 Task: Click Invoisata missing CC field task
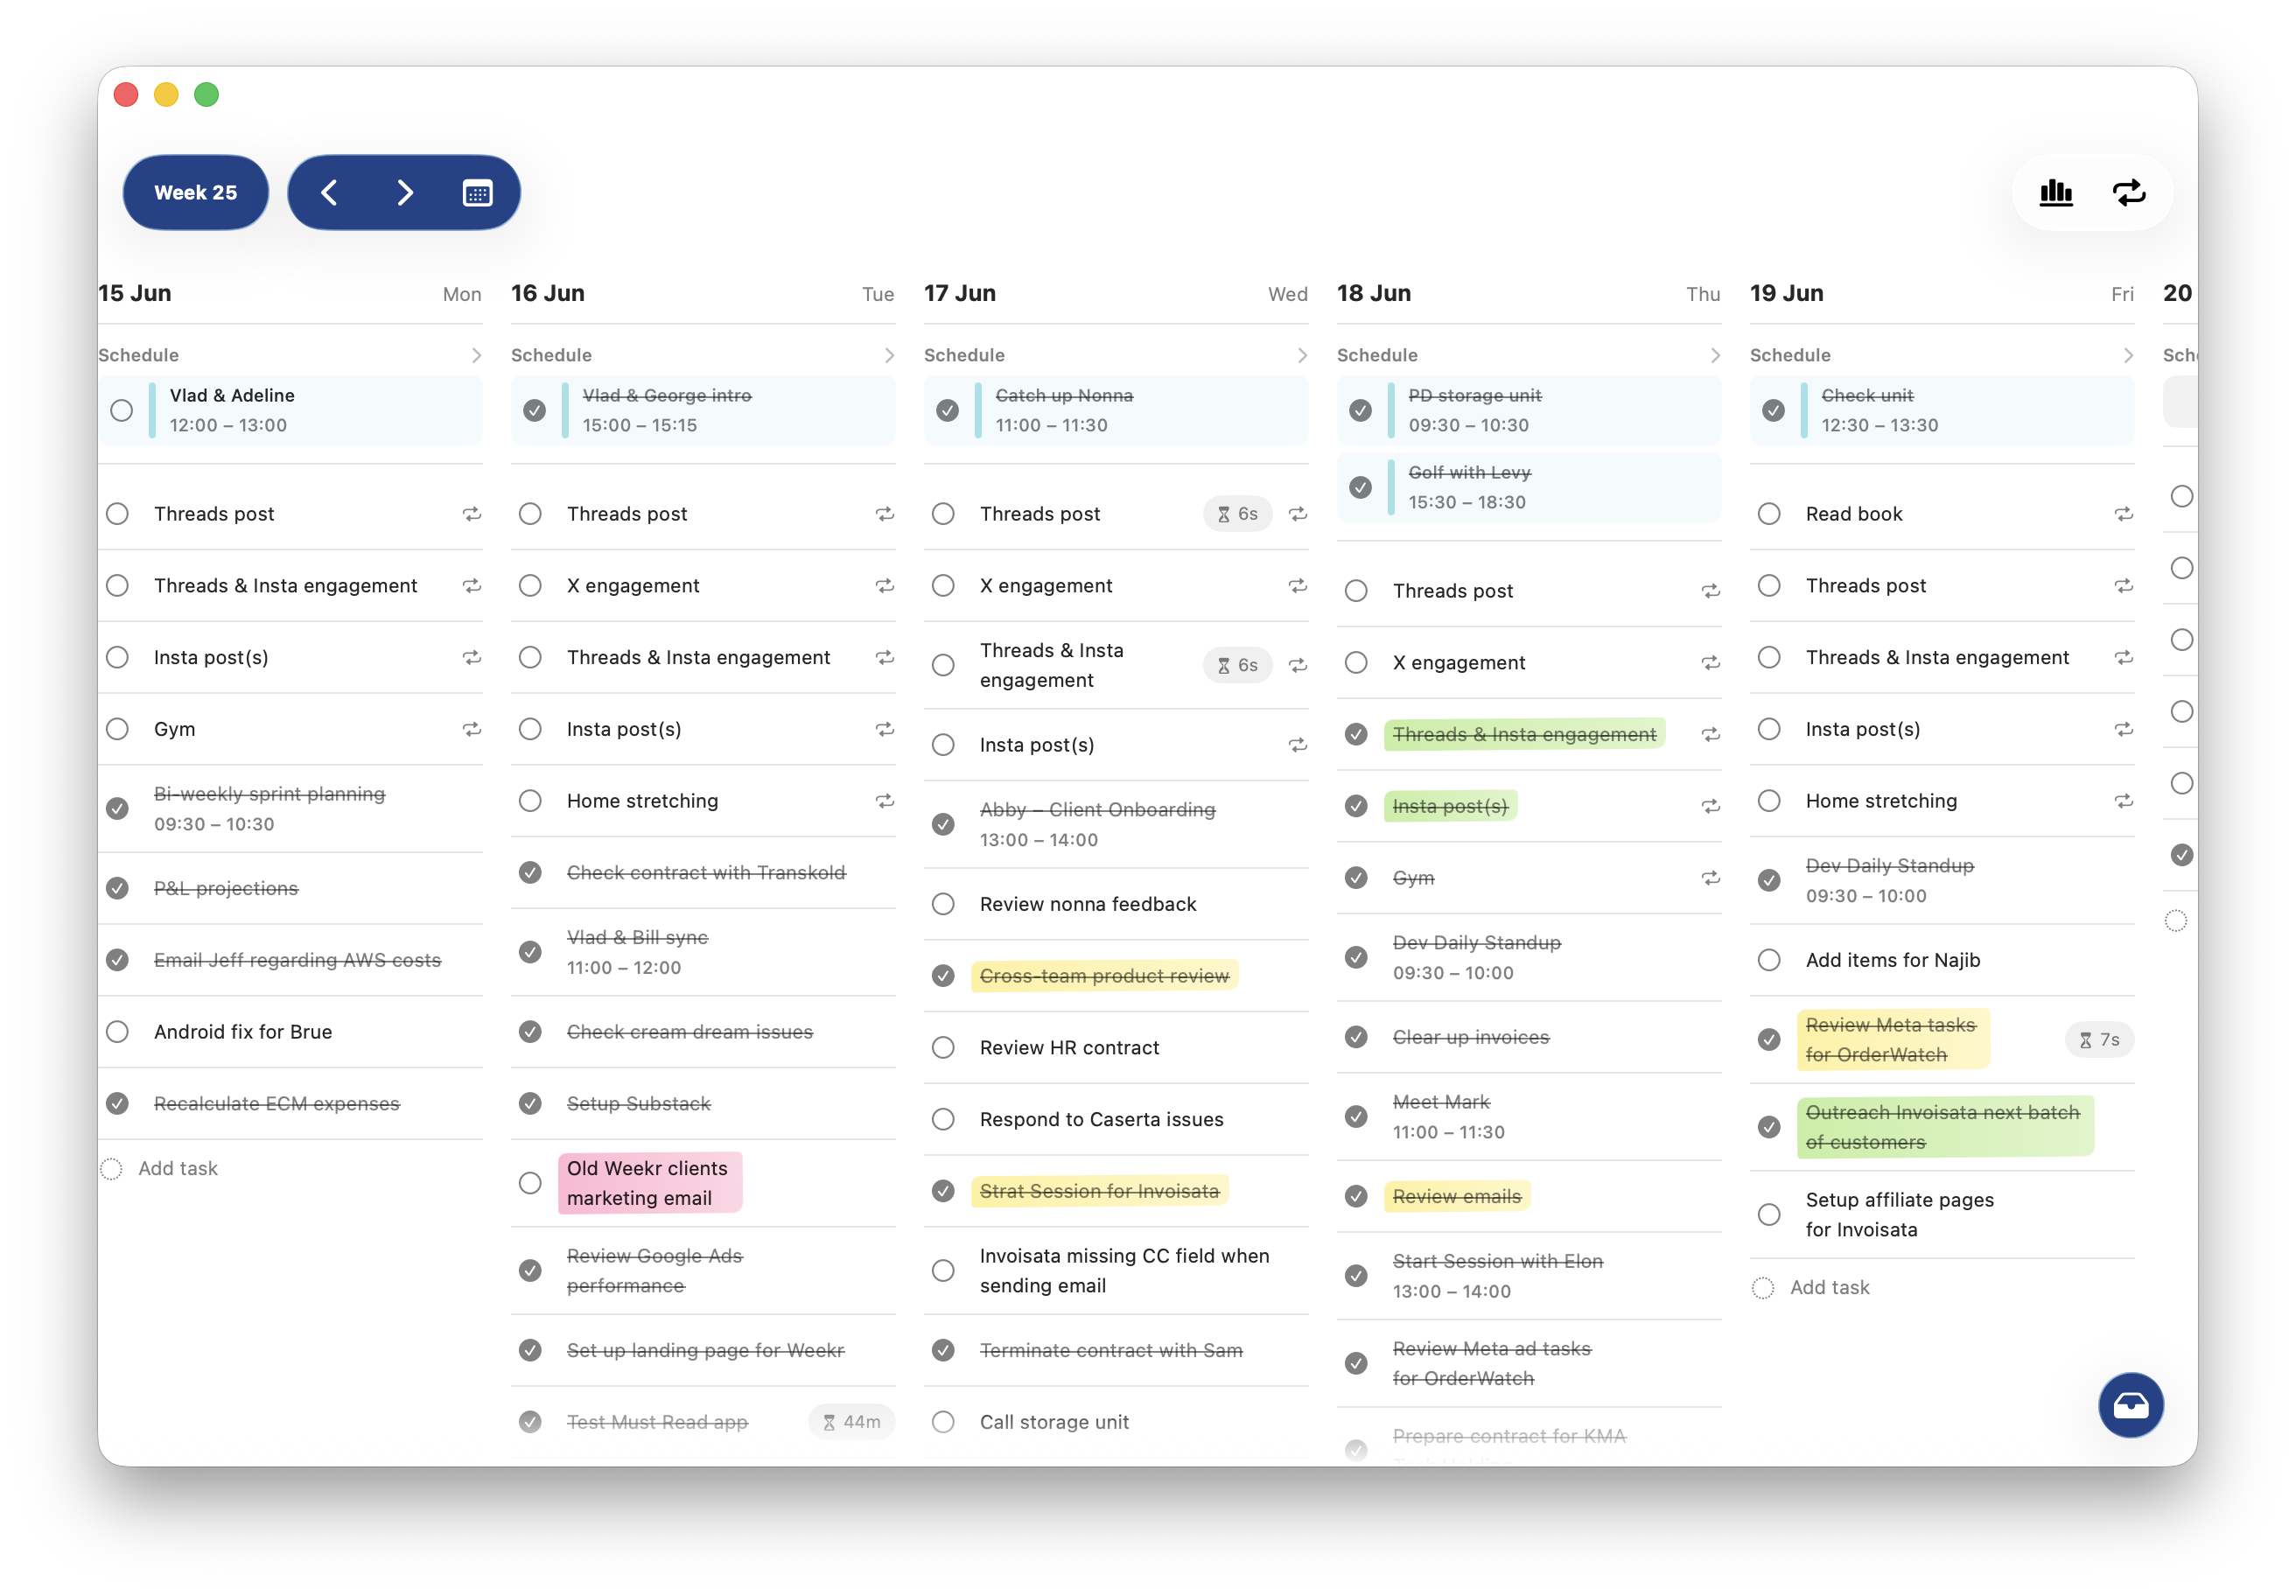[1124, 1271]
